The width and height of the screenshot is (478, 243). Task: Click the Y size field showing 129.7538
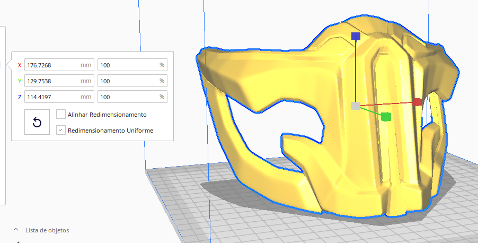tap(52, 81)
